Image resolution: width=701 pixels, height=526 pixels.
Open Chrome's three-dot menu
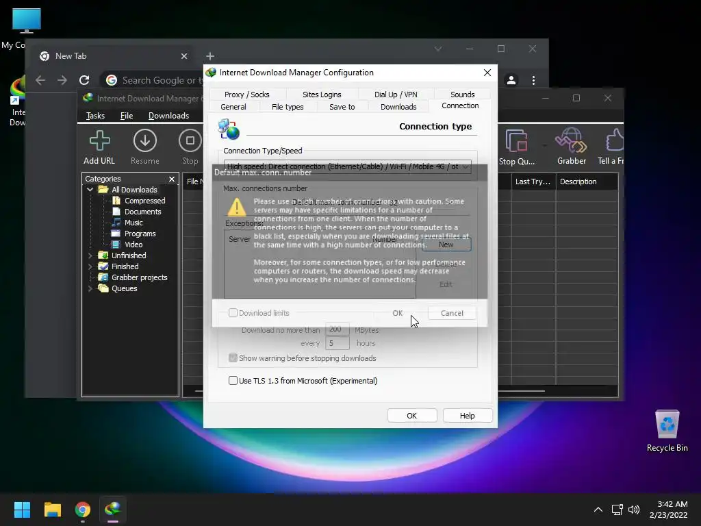click(x=533, y=80)
